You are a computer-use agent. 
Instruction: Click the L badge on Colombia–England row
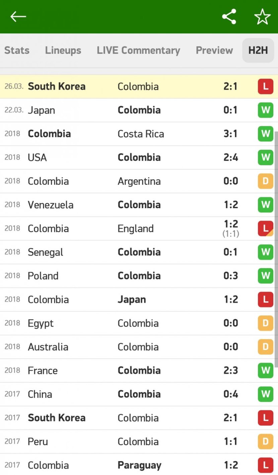(x=266, y=228)
